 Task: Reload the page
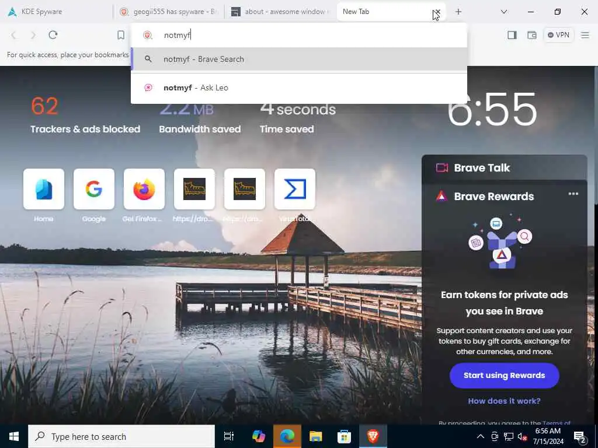click(53, 35)
